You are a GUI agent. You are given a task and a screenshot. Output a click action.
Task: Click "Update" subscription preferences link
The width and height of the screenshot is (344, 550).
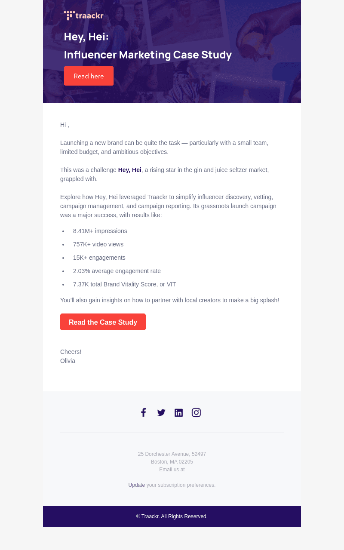click(137, 485)
